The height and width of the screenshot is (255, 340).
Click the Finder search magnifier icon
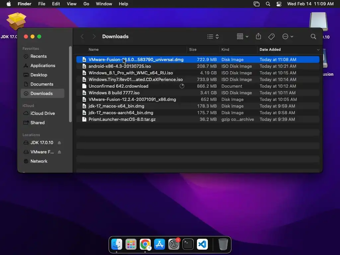point(313,37)
